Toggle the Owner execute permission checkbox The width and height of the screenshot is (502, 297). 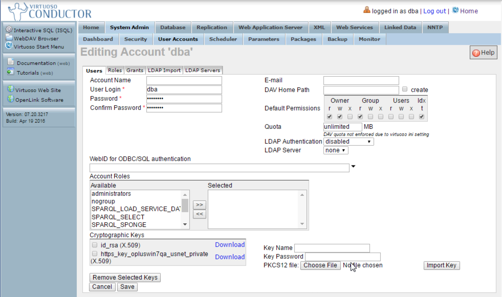coord(350,117)
